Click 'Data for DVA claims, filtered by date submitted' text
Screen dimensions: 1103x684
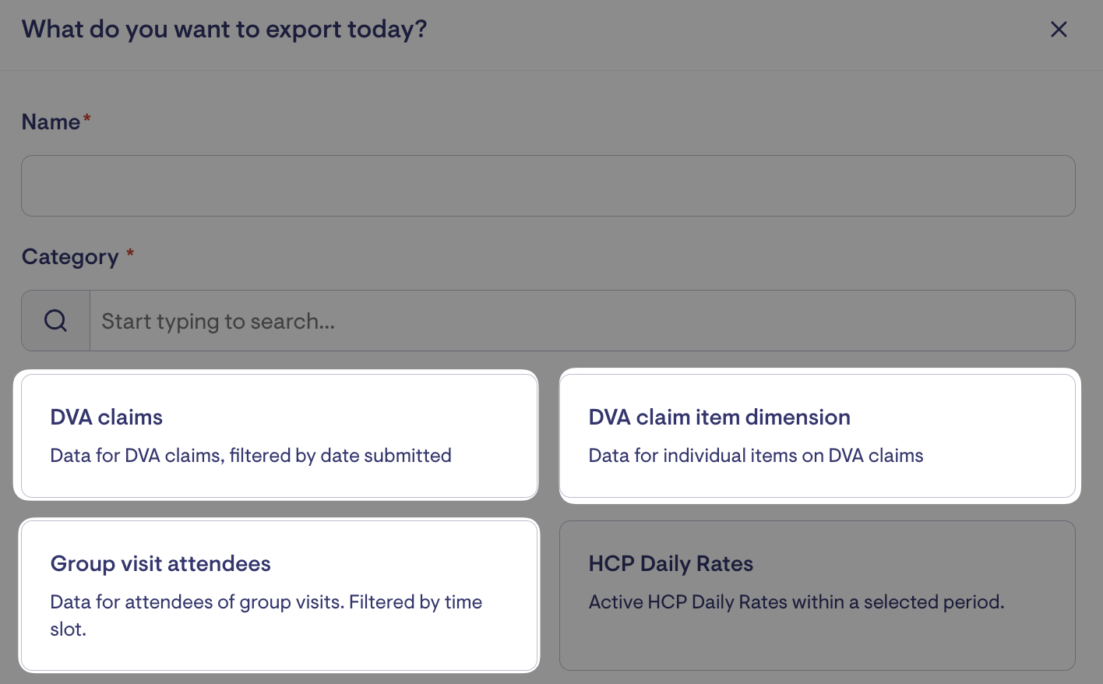click(251, 456)
